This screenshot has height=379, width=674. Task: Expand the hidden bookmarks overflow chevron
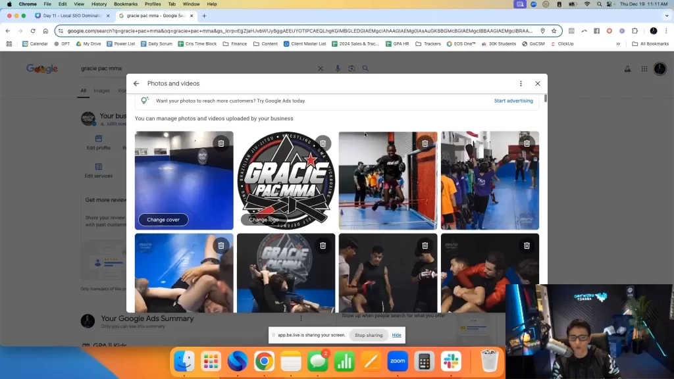pyautogui.click(x=617, y=44)
